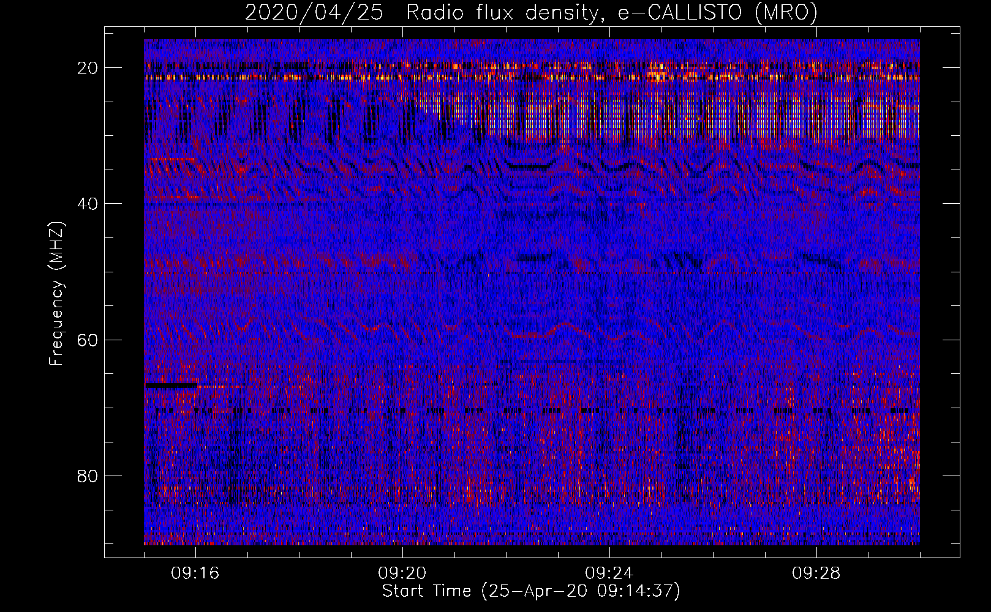Click the black data gap bar near 67 MHz
The height and width of the screenshot is (612, 991).
[171, 386]
